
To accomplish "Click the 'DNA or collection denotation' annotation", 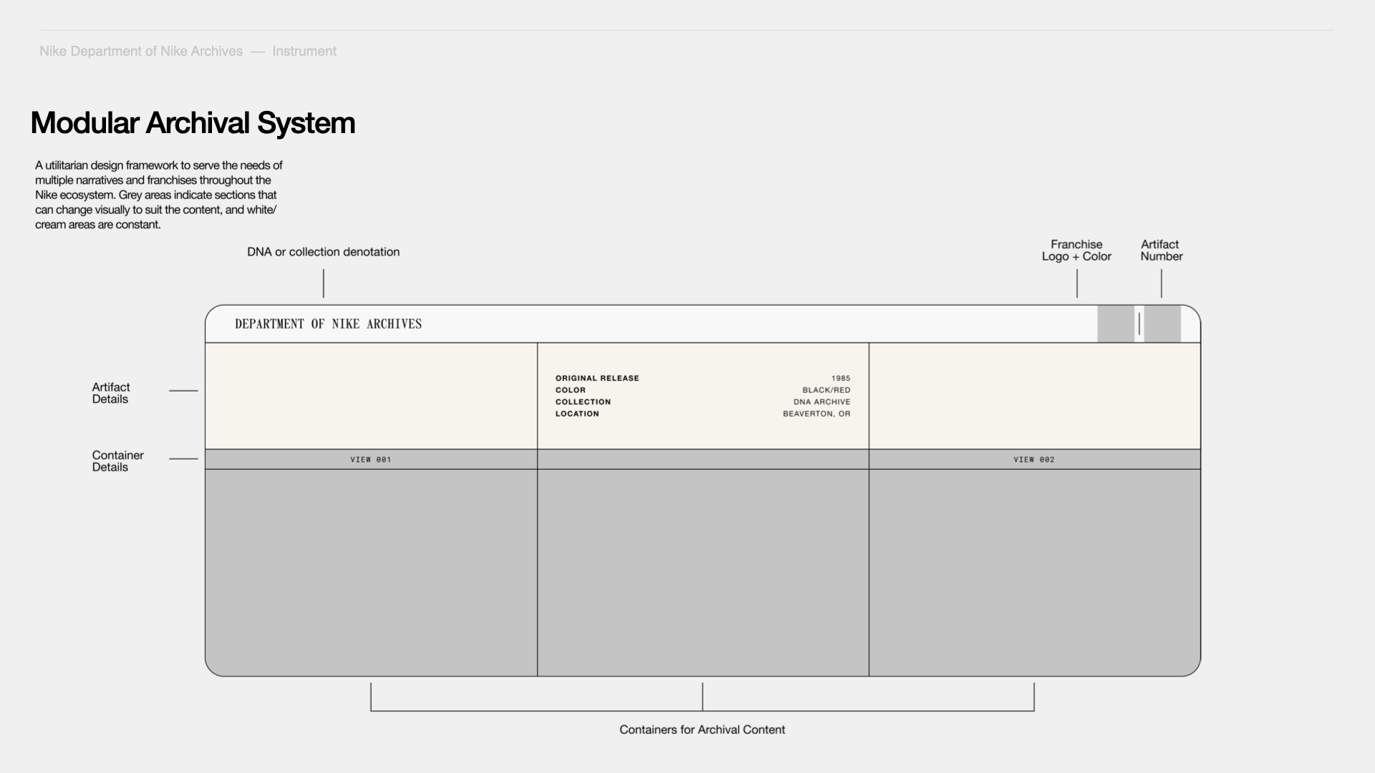I will (x=323, y=252).
